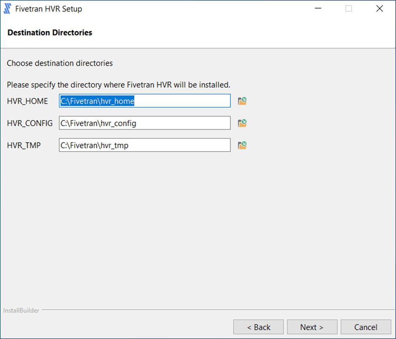Go back with the Back button
The width and height of the screenshot is (396, 339).
click(x=259, y=327)
